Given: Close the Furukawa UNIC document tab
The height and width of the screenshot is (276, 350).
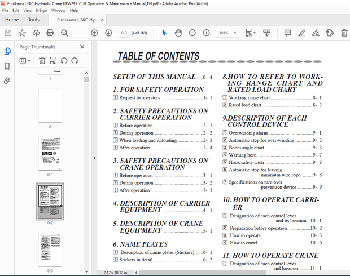Looking at the screenshot, I should (x=102, y=20).
